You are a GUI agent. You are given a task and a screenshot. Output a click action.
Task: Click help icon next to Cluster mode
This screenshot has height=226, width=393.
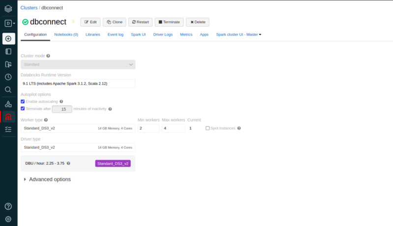click(48, 56)
